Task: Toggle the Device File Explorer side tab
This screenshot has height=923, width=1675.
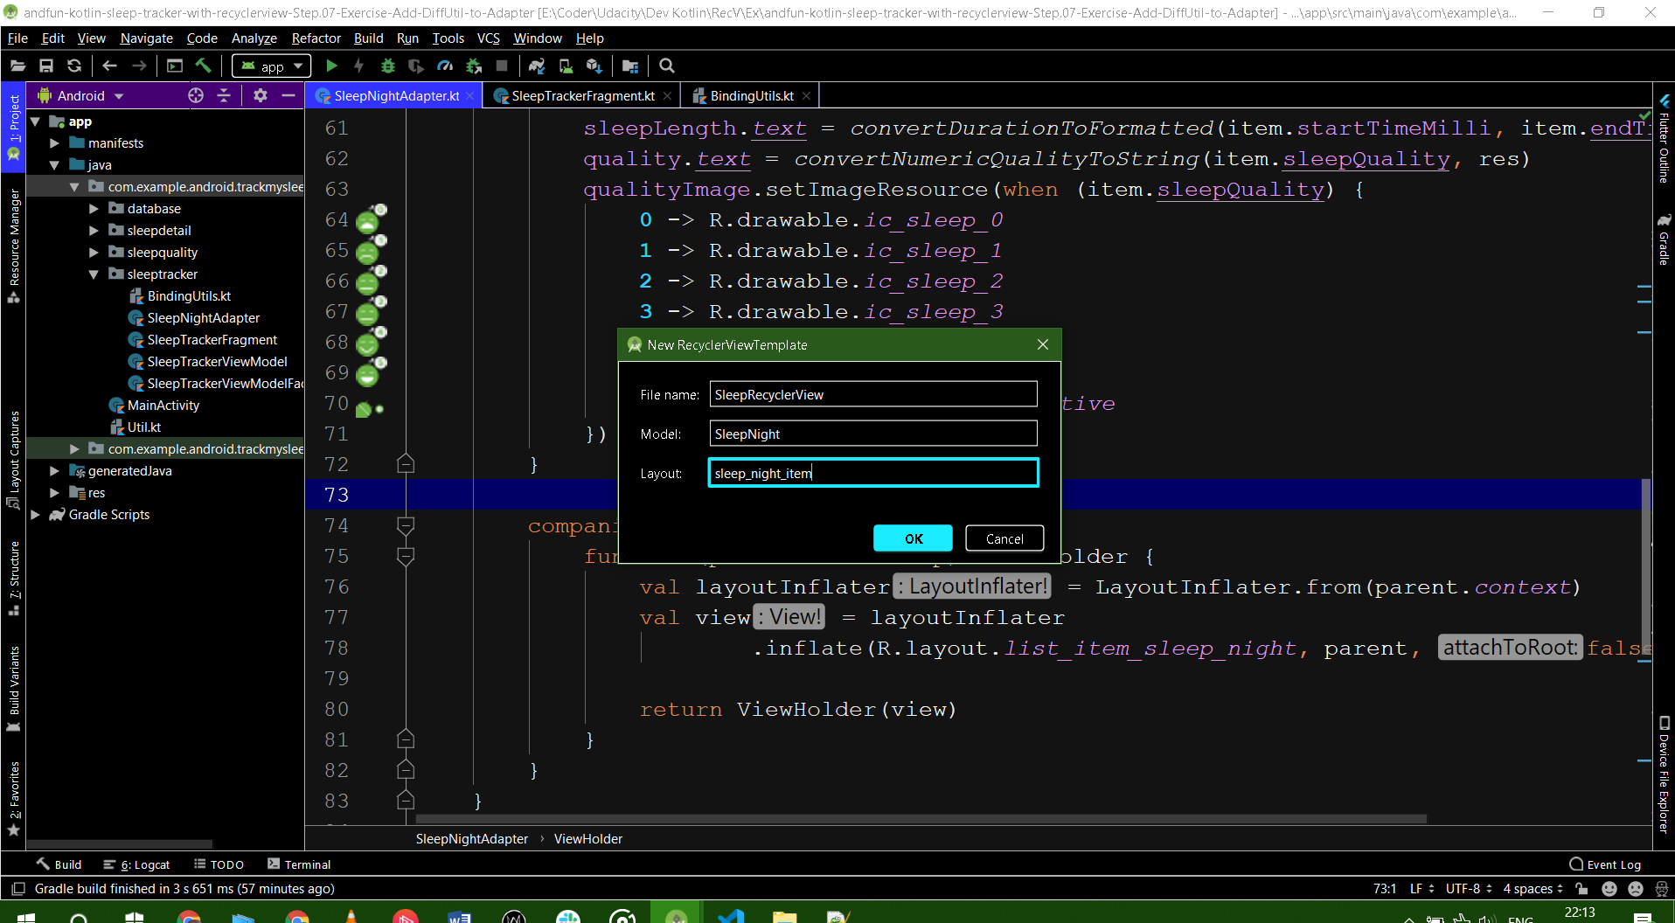Action: [x=1664, y=774]
